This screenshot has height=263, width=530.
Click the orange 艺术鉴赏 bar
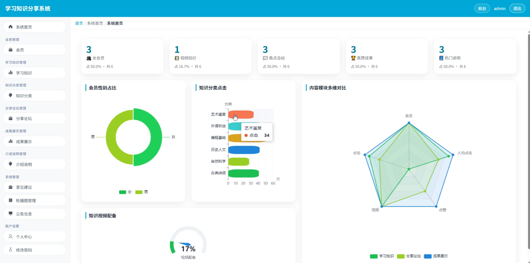(x=241, y=115)
